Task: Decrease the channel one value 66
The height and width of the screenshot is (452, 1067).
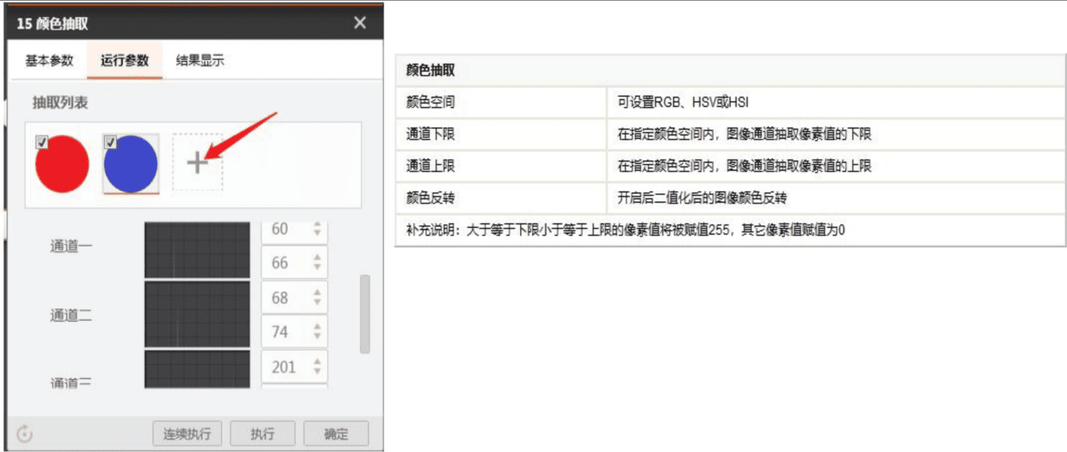Action: point(317,267)
